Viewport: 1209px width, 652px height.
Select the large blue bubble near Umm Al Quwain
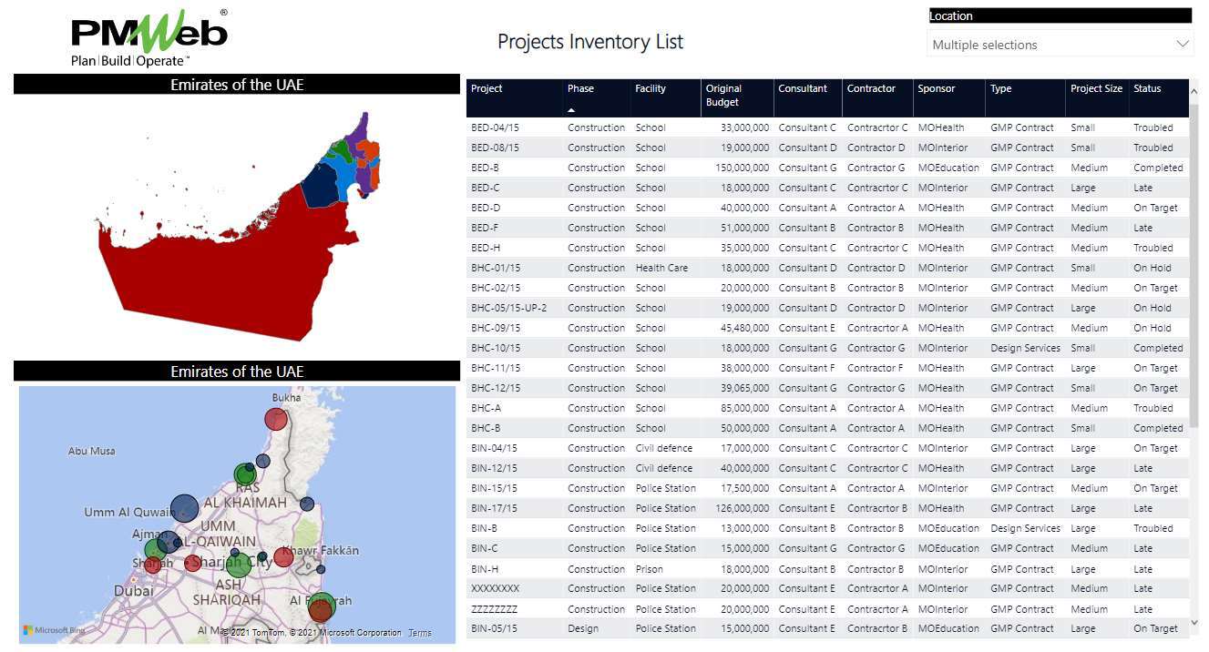coord(184,507)
